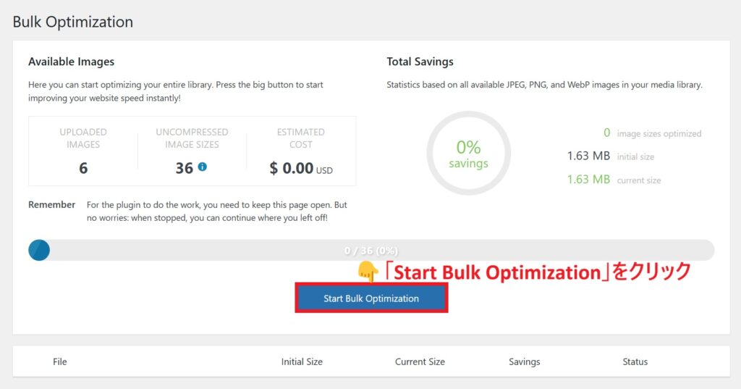Click the green 1.63 MB current size

tap(588, 180)
